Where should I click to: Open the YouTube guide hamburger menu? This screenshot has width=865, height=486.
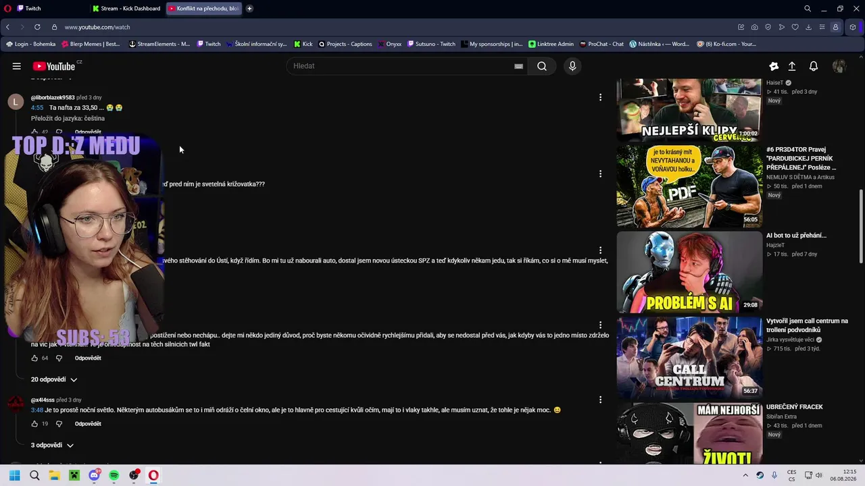pyautogui.click(x=16, y=66)
